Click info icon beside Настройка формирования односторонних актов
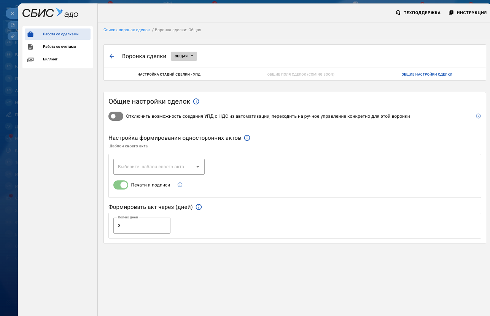The width and height of the screenshot is (490, 316). 247,138
